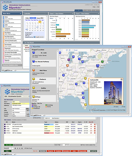Switch to tab 2 in the main window
132x156 pixels.
87,10
